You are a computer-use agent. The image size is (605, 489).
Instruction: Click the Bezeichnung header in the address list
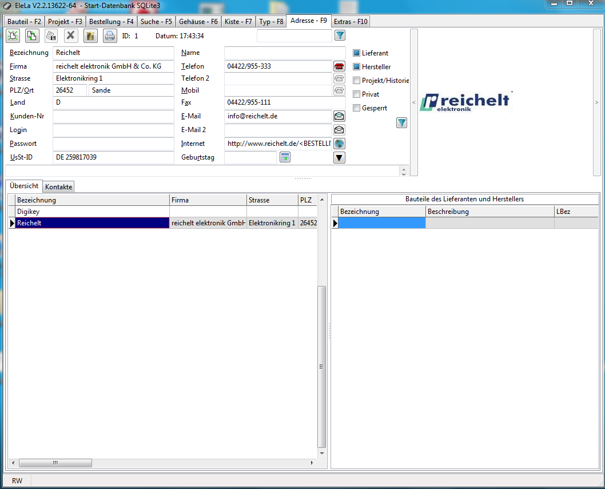(92, 200)
